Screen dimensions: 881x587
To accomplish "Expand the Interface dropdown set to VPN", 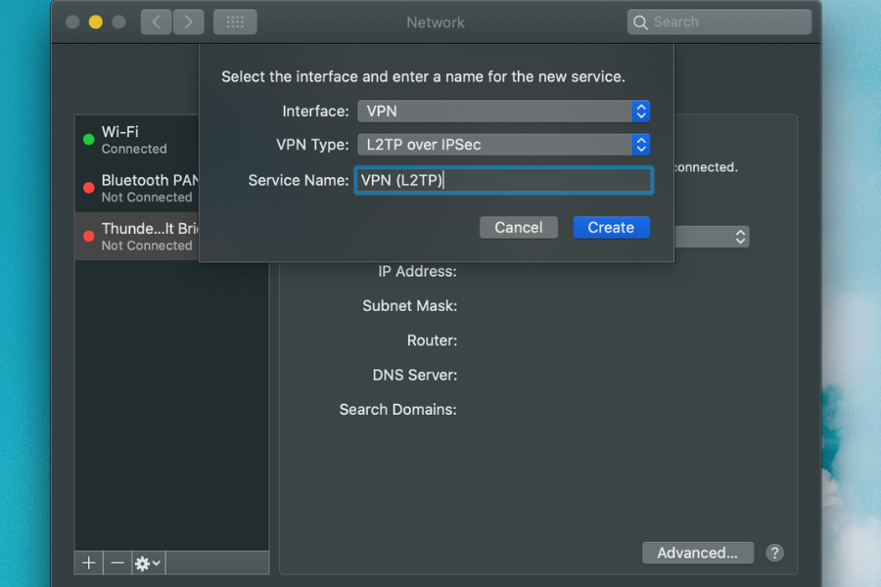I will [x=503, y=112].
